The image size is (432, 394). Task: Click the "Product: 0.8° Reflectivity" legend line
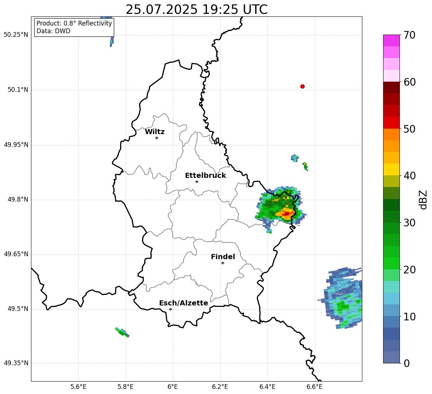point(74,23)
